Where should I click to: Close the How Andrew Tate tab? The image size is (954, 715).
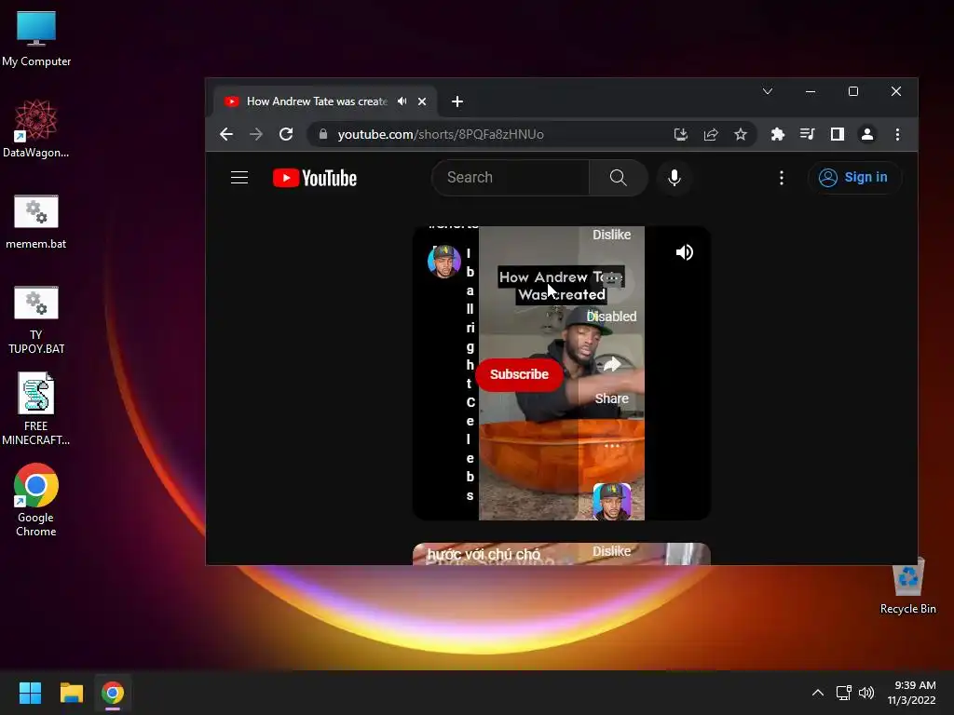coord(422,101)
